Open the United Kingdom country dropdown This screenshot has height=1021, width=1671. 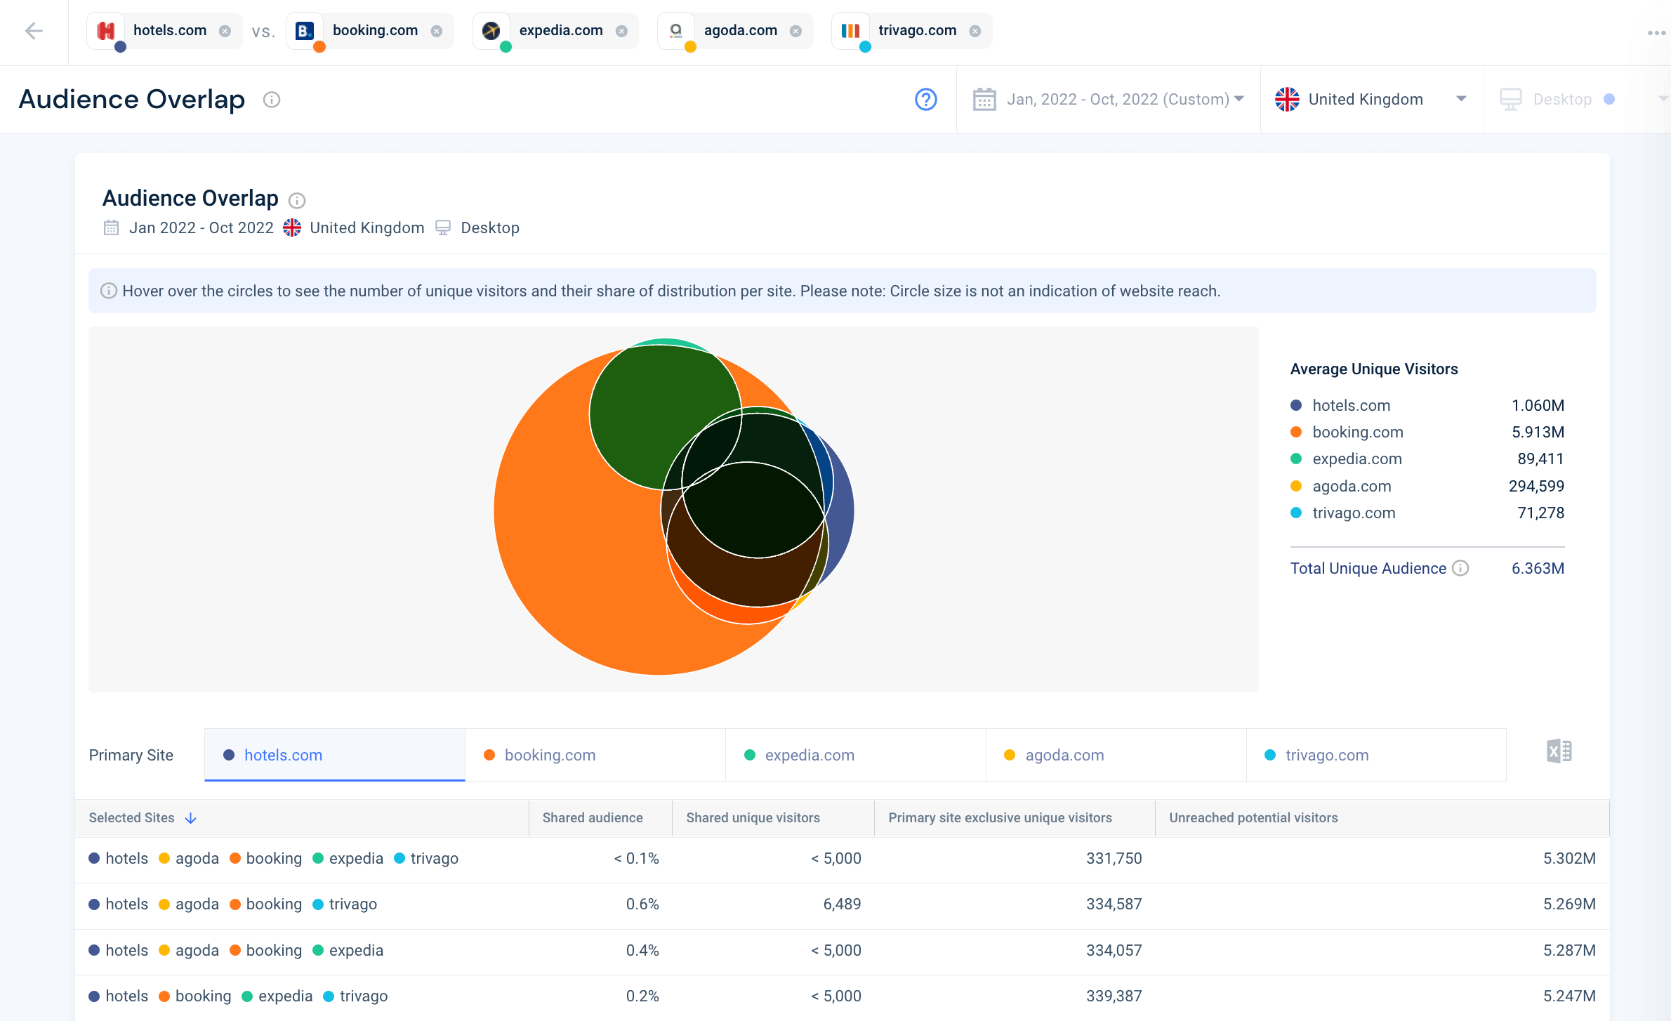click(1371, 100)
